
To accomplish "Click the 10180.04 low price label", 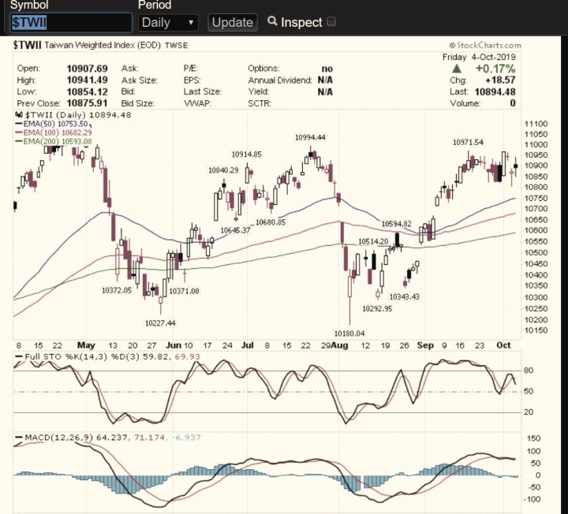I will pyautogui.click(x=349, y=333).
